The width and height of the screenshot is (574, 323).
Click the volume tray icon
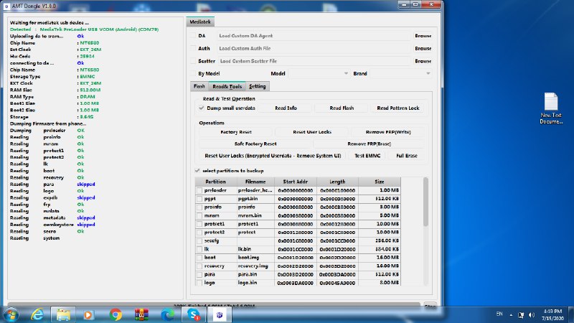[x=532, y=315]
